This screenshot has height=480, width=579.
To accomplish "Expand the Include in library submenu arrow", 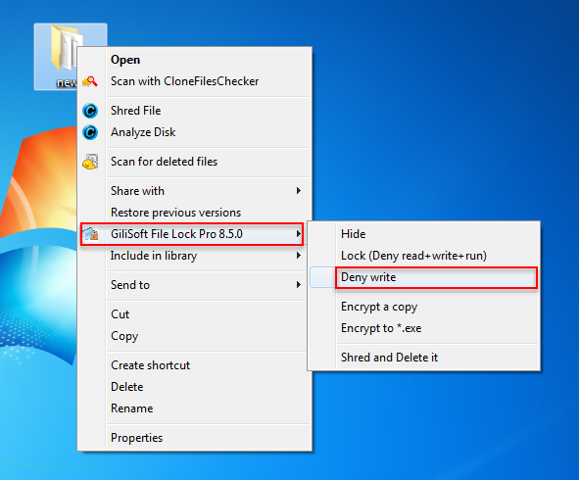I will pos(299,256).
